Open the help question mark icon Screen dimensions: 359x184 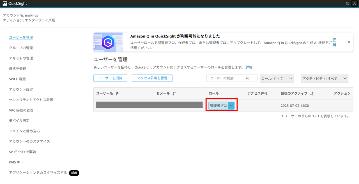[348, 3]
